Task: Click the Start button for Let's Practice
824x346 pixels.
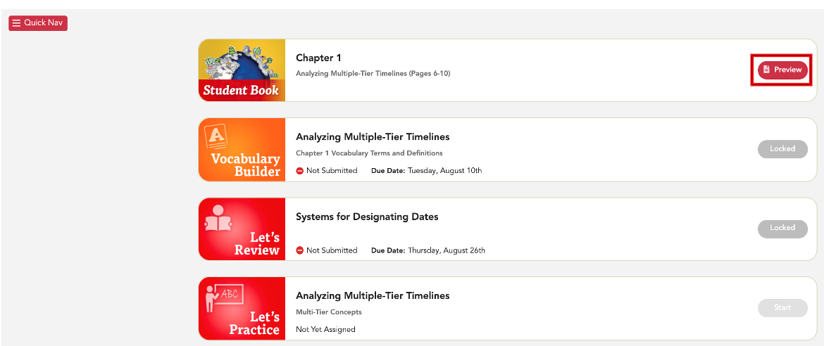Action: click(782, 307)
